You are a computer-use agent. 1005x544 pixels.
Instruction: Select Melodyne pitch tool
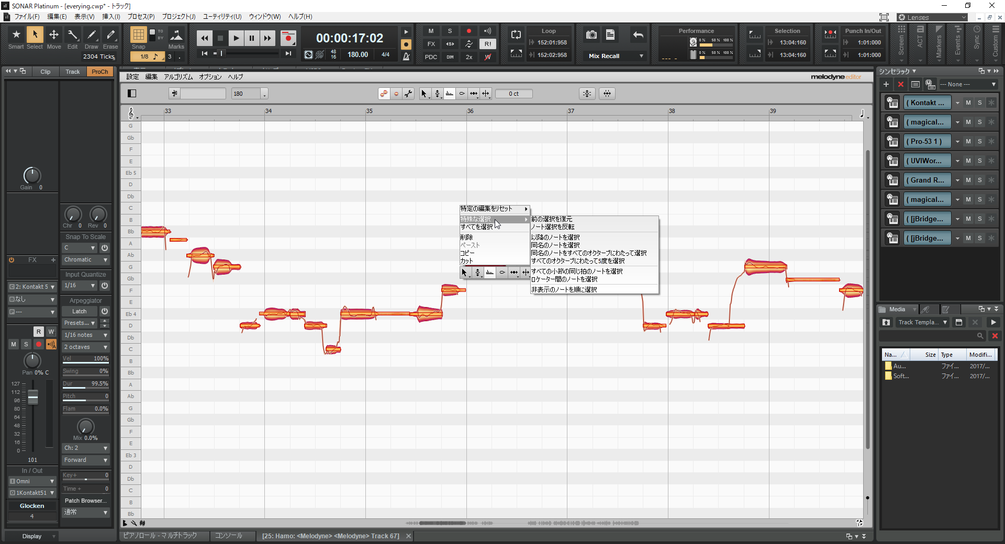point(437,94)
